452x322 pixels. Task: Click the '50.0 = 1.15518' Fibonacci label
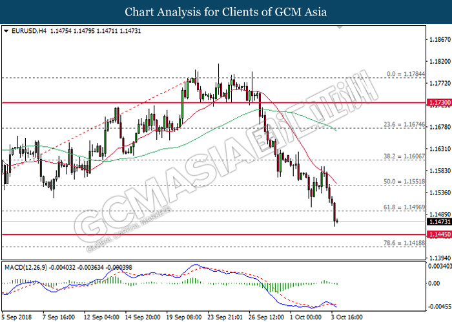(404, 182)
